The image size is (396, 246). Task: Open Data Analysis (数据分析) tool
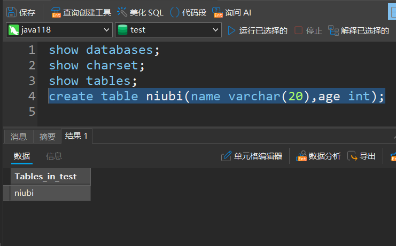coord(318,156)
